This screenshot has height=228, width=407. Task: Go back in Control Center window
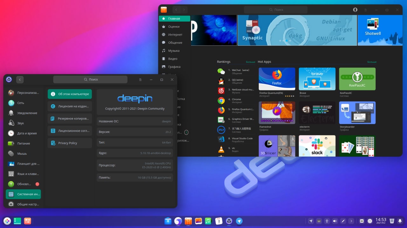pyautogui.click(x=20, y=80)
